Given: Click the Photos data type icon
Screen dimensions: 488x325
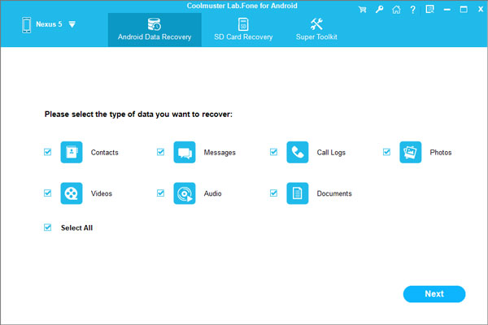Looking at the screenshot, I should tap(411, 152).
